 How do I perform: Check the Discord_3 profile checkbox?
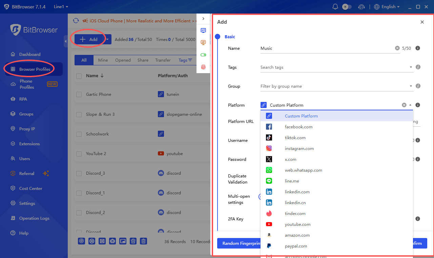[x=79, y=173]
